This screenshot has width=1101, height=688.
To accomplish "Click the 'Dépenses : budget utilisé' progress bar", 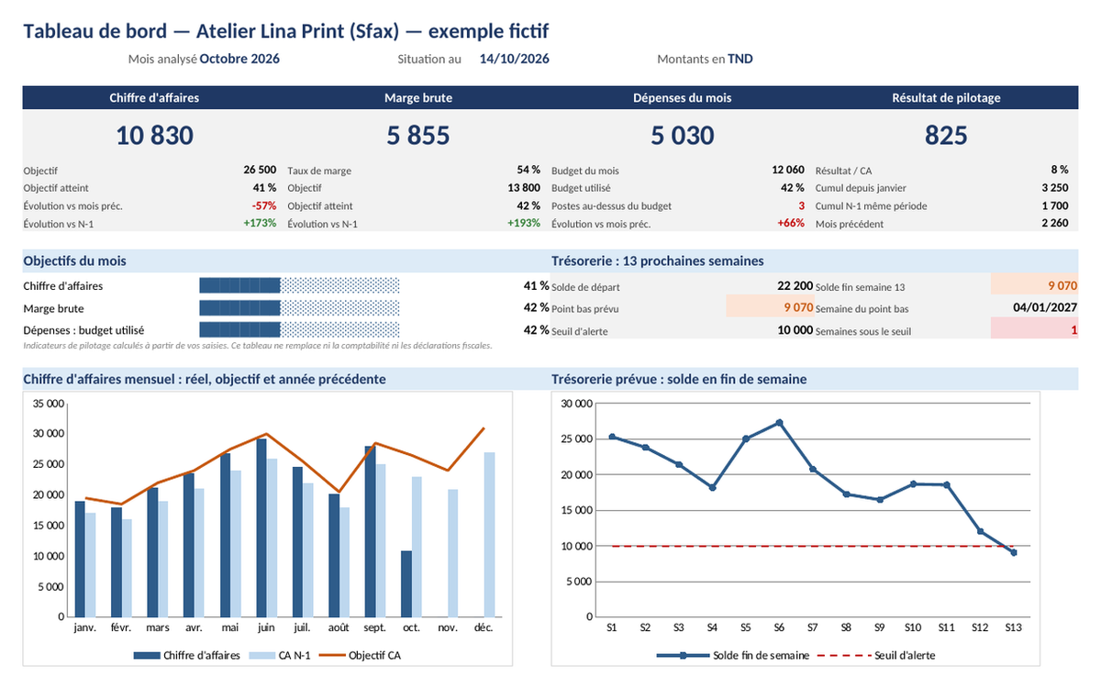I will pyautogui.click(x=299, y=329).
